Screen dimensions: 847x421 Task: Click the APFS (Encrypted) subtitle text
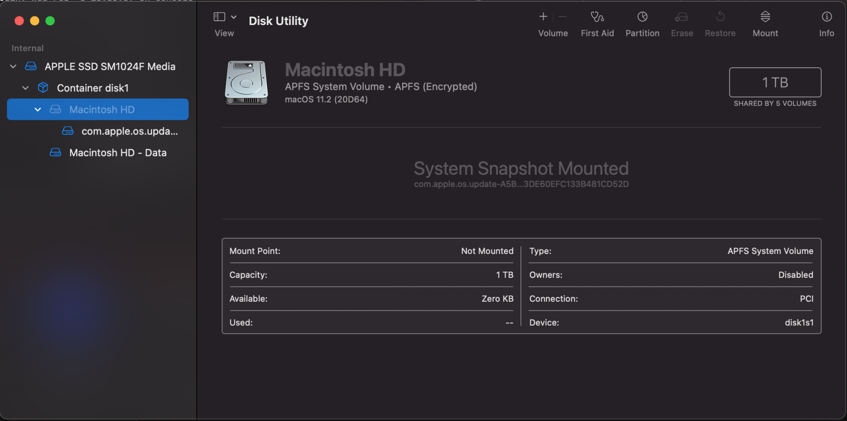pos(436,87)
